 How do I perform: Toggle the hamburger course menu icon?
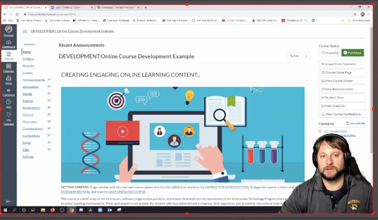point(25,31)
